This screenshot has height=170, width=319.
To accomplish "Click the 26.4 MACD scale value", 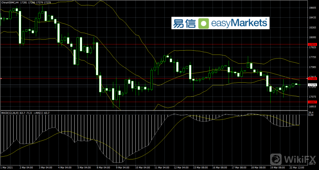I will [x=311, y=112].
